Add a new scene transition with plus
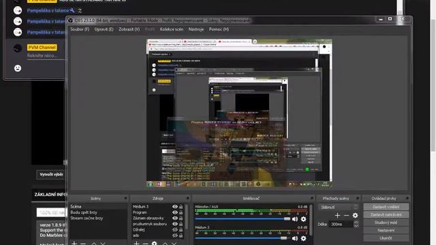 point(337,215)
